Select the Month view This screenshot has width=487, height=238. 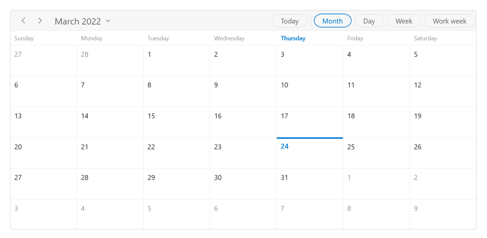332,21
